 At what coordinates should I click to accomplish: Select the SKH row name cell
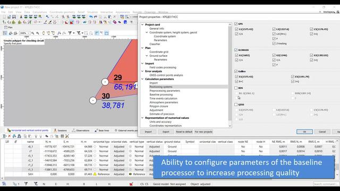[31, 174]
